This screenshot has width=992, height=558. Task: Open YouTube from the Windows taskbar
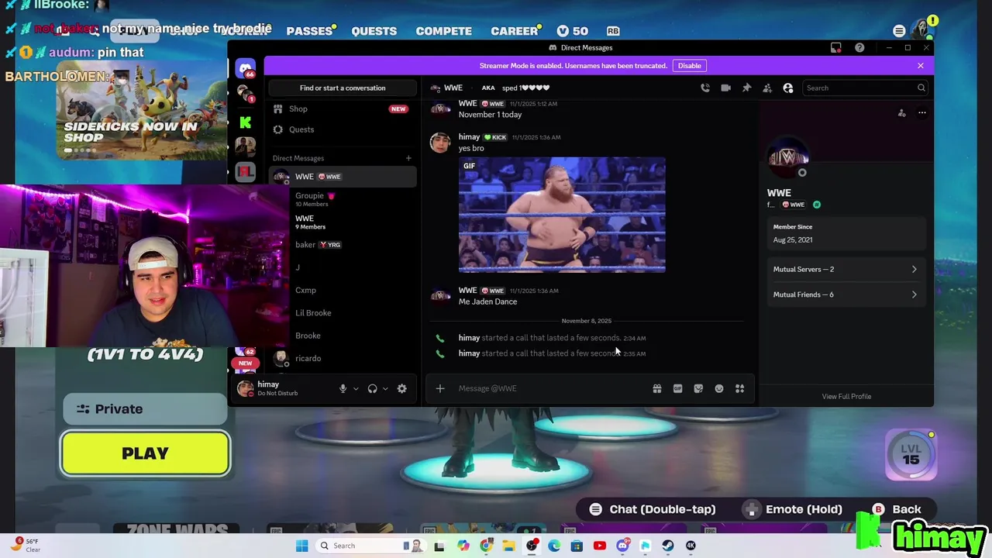tap(599, 546)
